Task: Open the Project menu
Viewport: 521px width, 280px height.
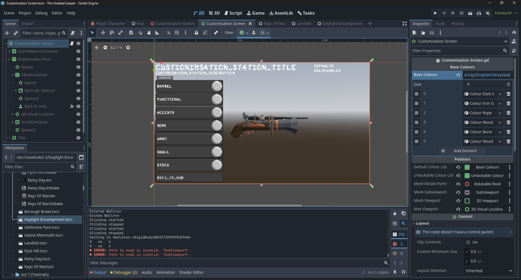Action: point(25,13)
